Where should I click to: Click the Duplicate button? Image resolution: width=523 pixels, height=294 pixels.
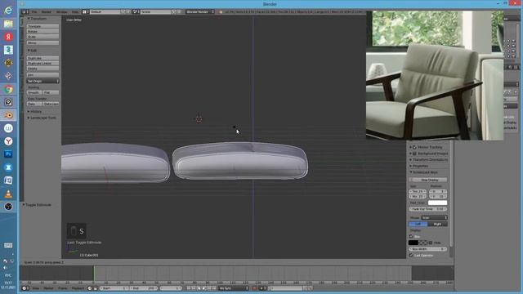[42, 58]
